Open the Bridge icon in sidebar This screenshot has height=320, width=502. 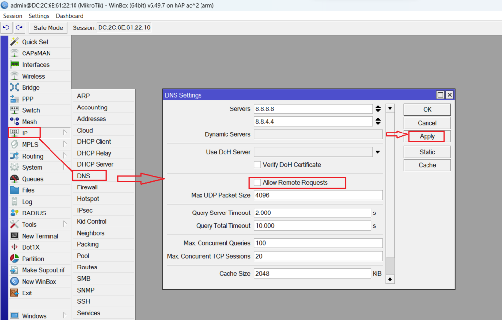point(15,87)
